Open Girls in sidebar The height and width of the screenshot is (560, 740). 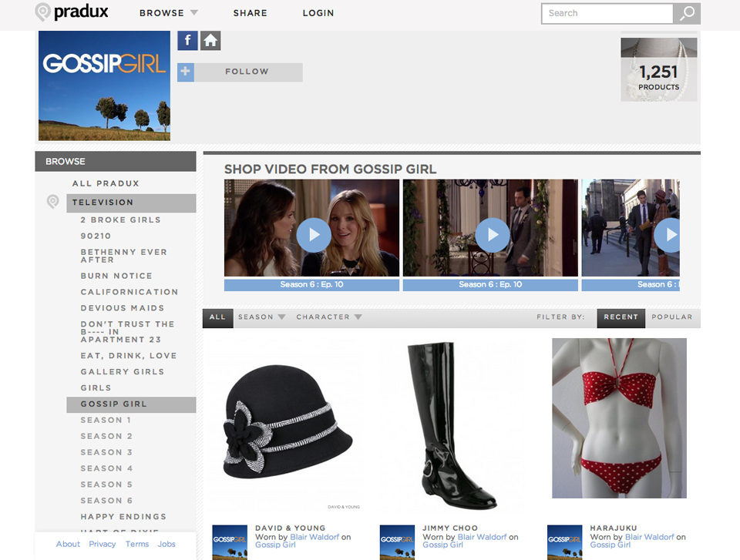(96, 387)
